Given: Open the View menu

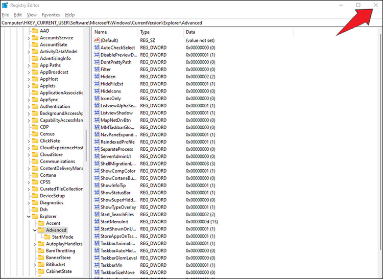Looking at the screenshot, I should [32, 15].
